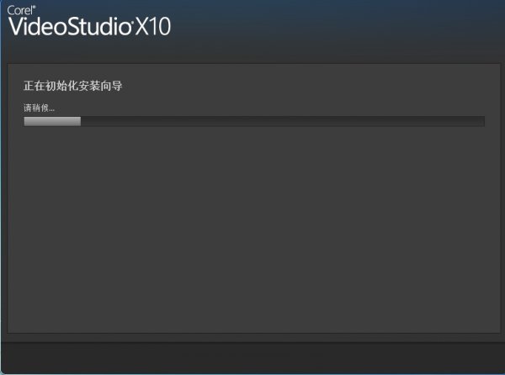Click the unfilled dark progress bar track
This screenshot has height=375, width=505.
pos(283,121)
